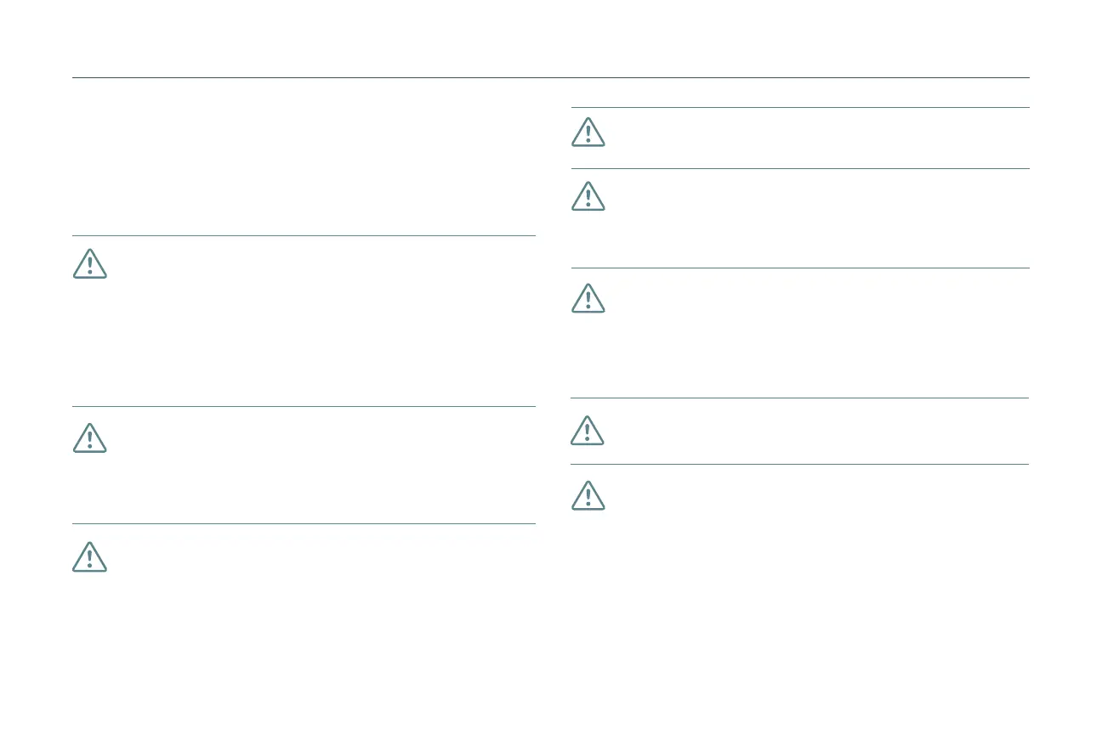Click the topmost warning icon in right column
The height and width of the screenshot is (734, 1102).
coord(588,133)
